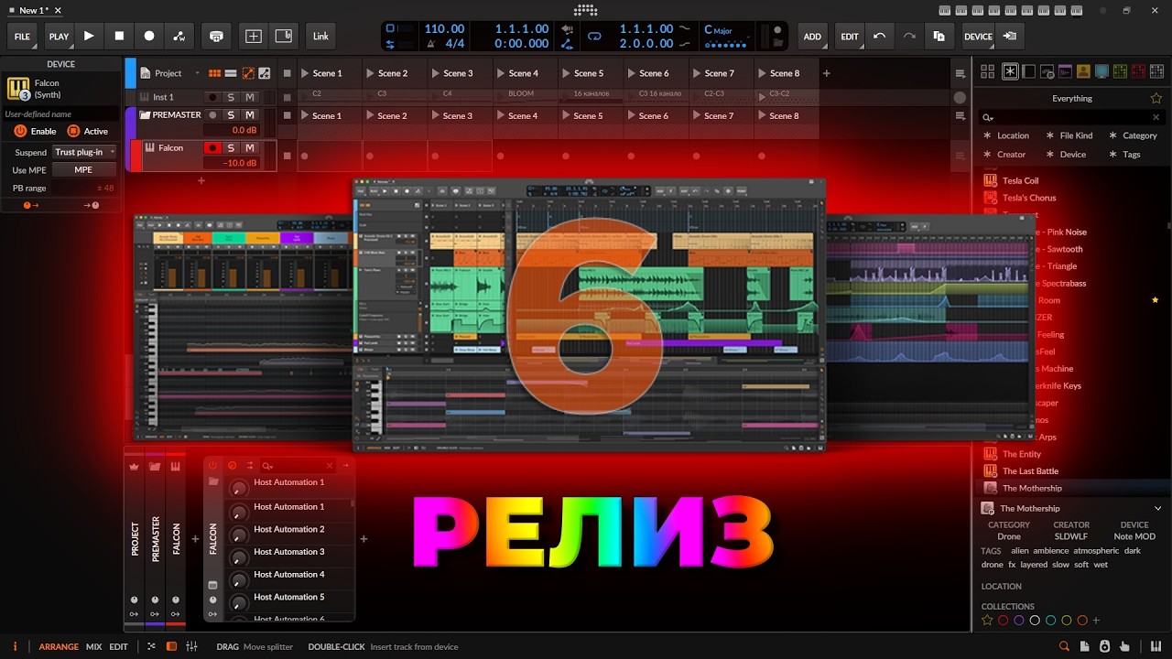The image size is (1172, 659).
Task: Collapse The Mothership info pane chevron
Action: pyautogui.click(x=1157, y=508)
